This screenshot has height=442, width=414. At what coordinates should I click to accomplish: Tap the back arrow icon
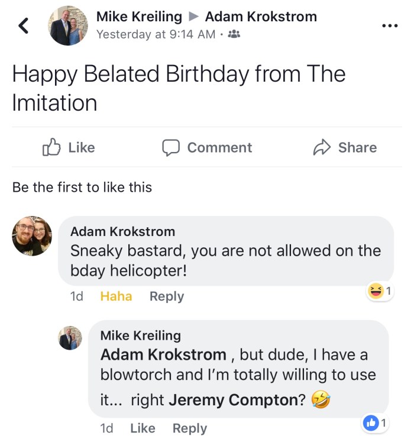pyautogui.click(x=24, y=25)
